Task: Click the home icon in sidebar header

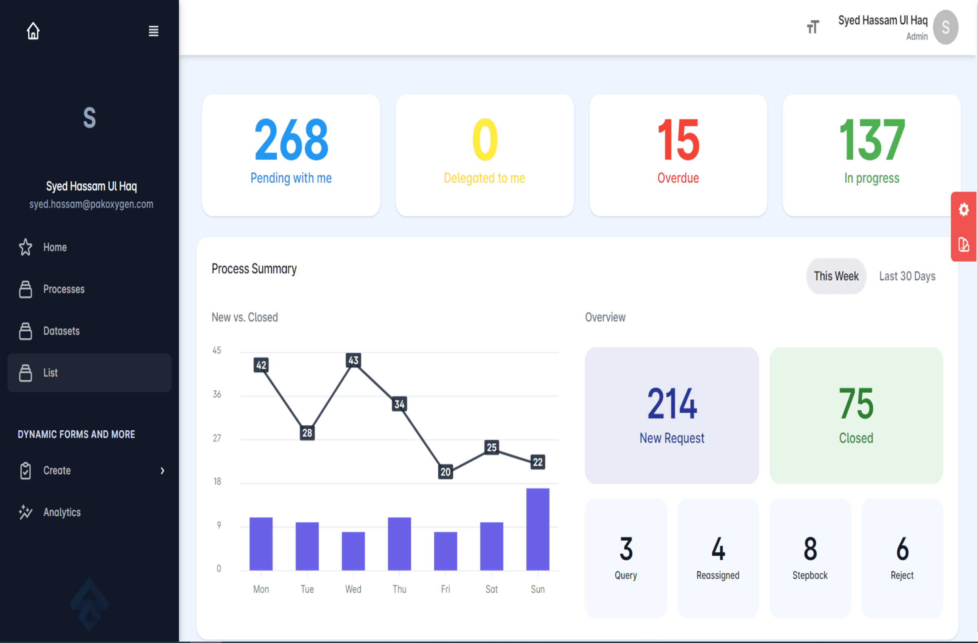Action: tap(33, 31)
